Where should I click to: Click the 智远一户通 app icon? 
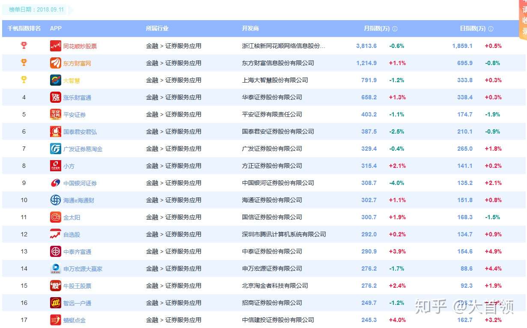point(56,303)
